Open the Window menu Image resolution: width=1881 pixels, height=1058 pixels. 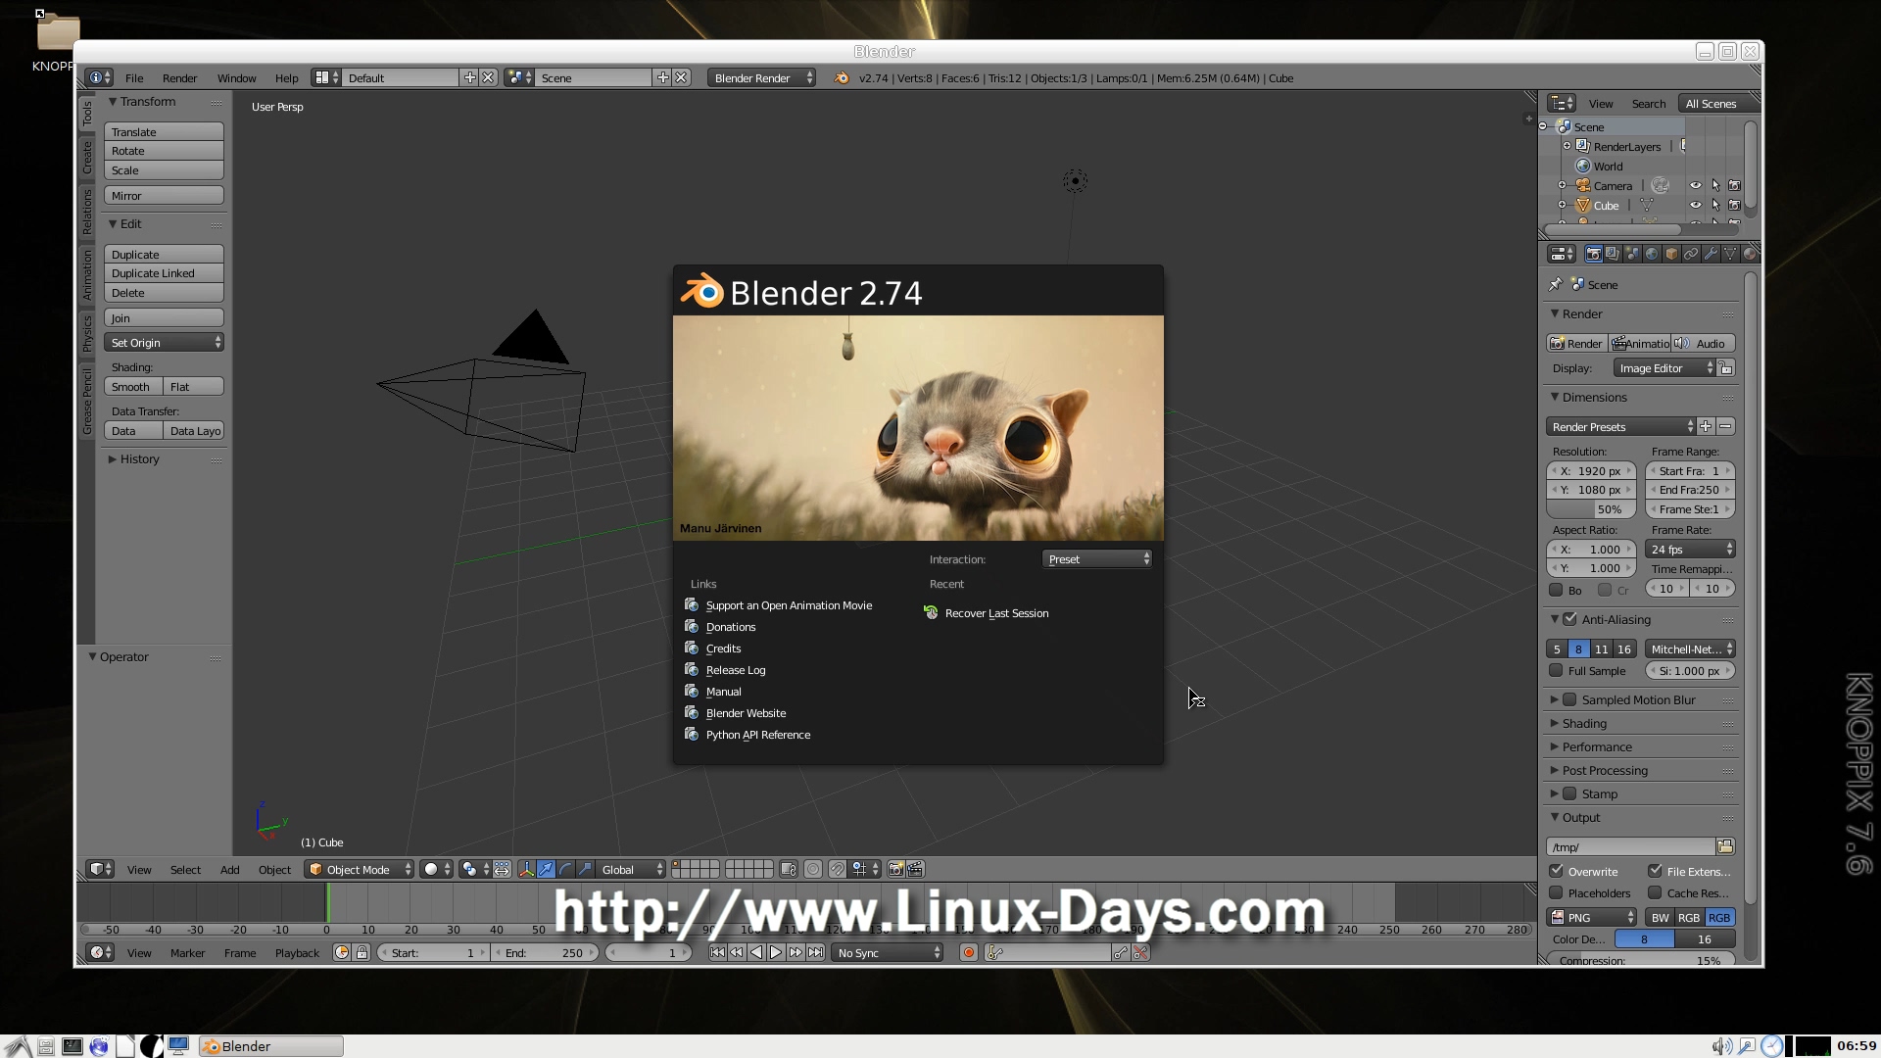pos(236,77)
